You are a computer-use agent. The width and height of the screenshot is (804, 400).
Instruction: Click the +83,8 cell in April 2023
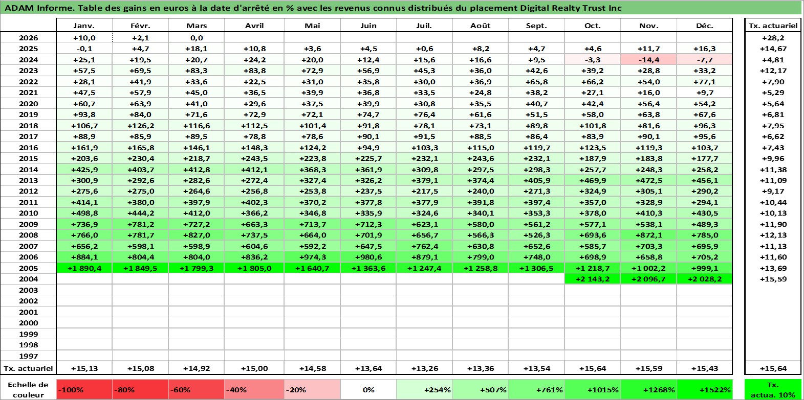pyautogui.click(x=254, y=70)
